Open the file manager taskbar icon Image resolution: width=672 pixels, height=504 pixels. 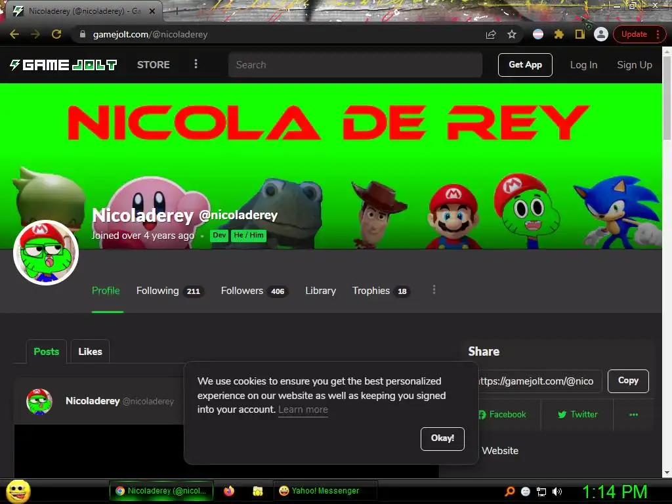point(257,491)
